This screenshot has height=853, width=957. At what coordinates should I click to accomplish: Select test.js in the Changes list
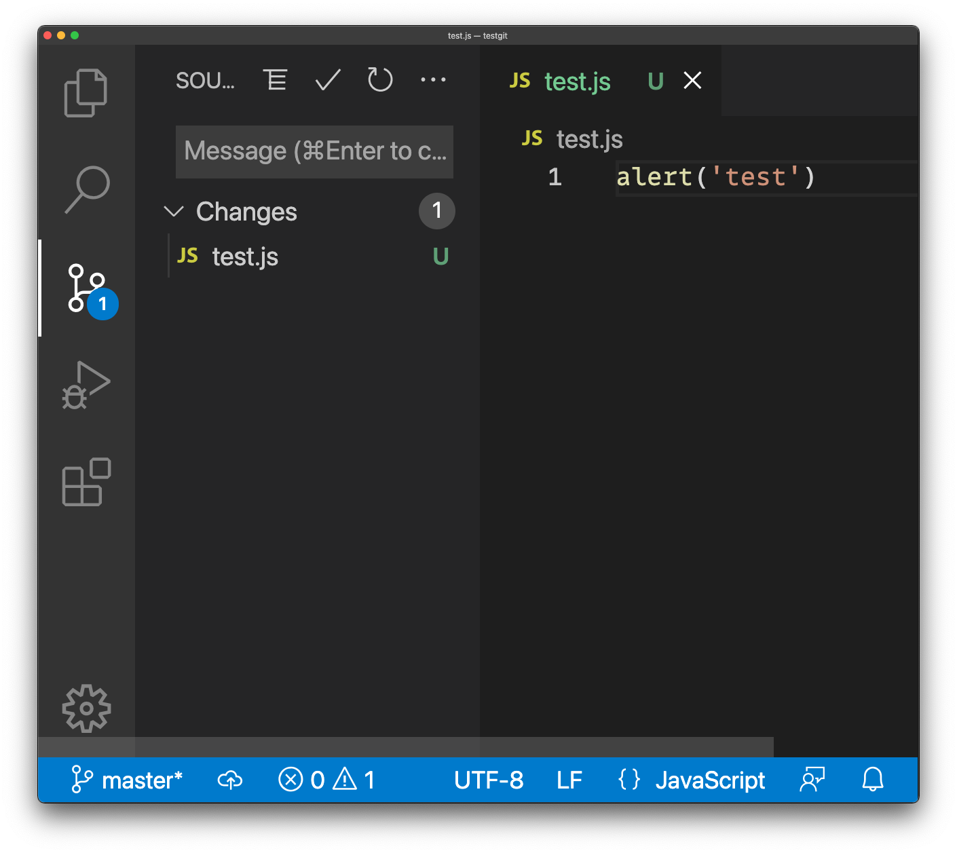click(x=245, y=257)
